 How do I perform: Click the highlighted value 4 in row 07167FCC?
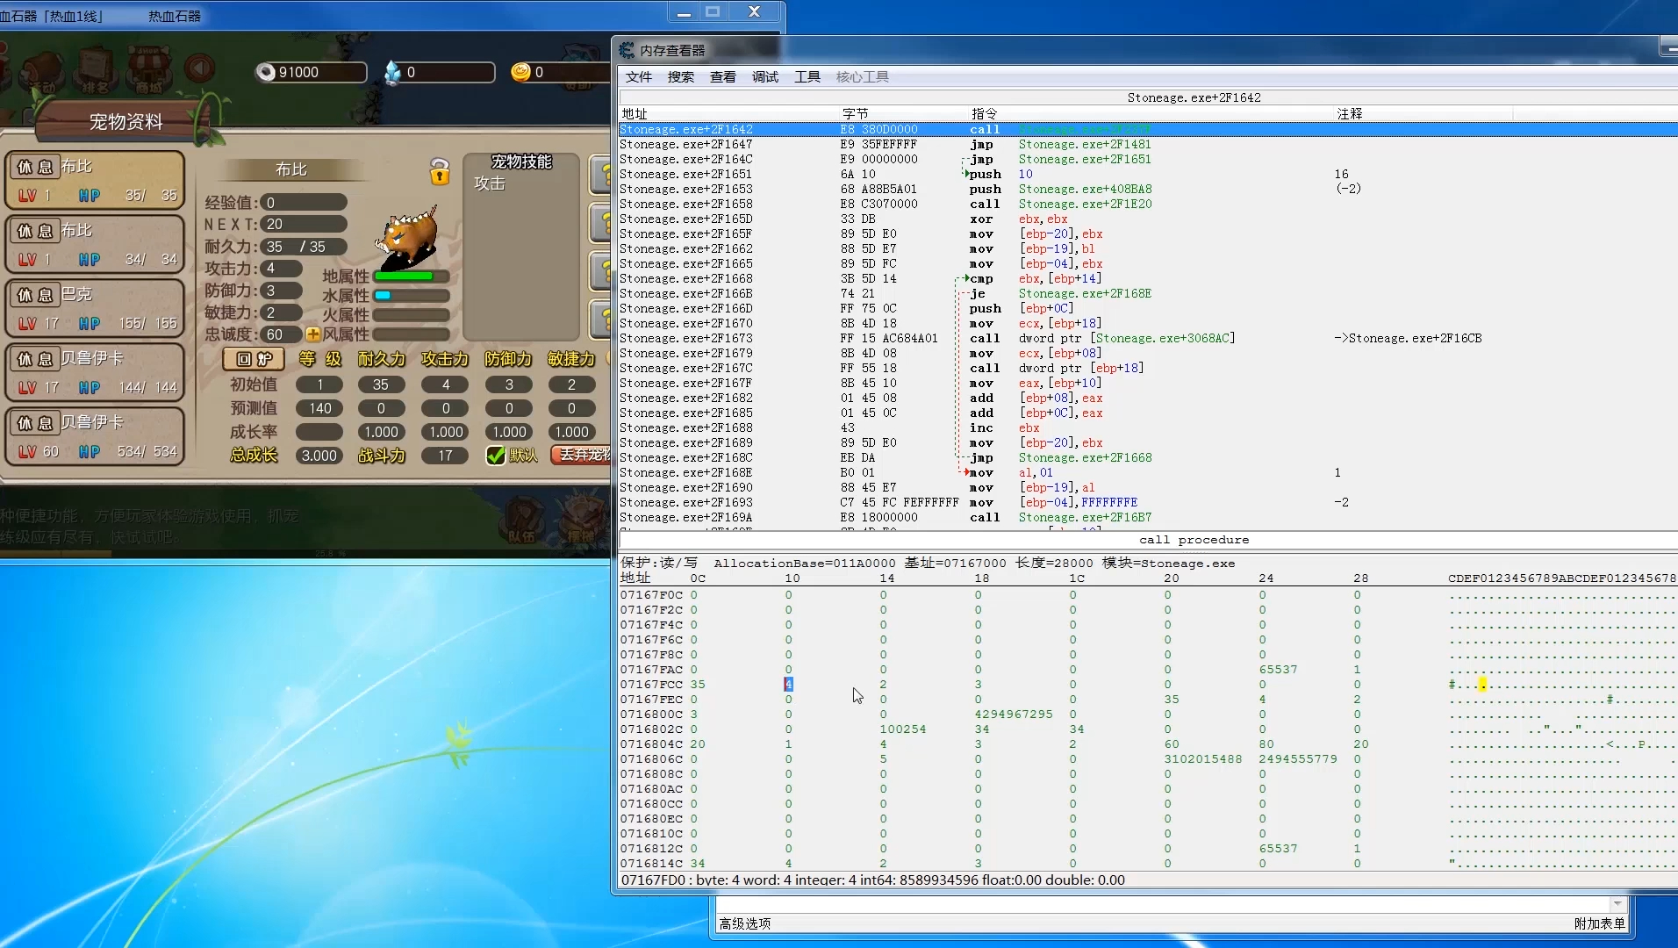pyautogui.click(x=788, y=684)
